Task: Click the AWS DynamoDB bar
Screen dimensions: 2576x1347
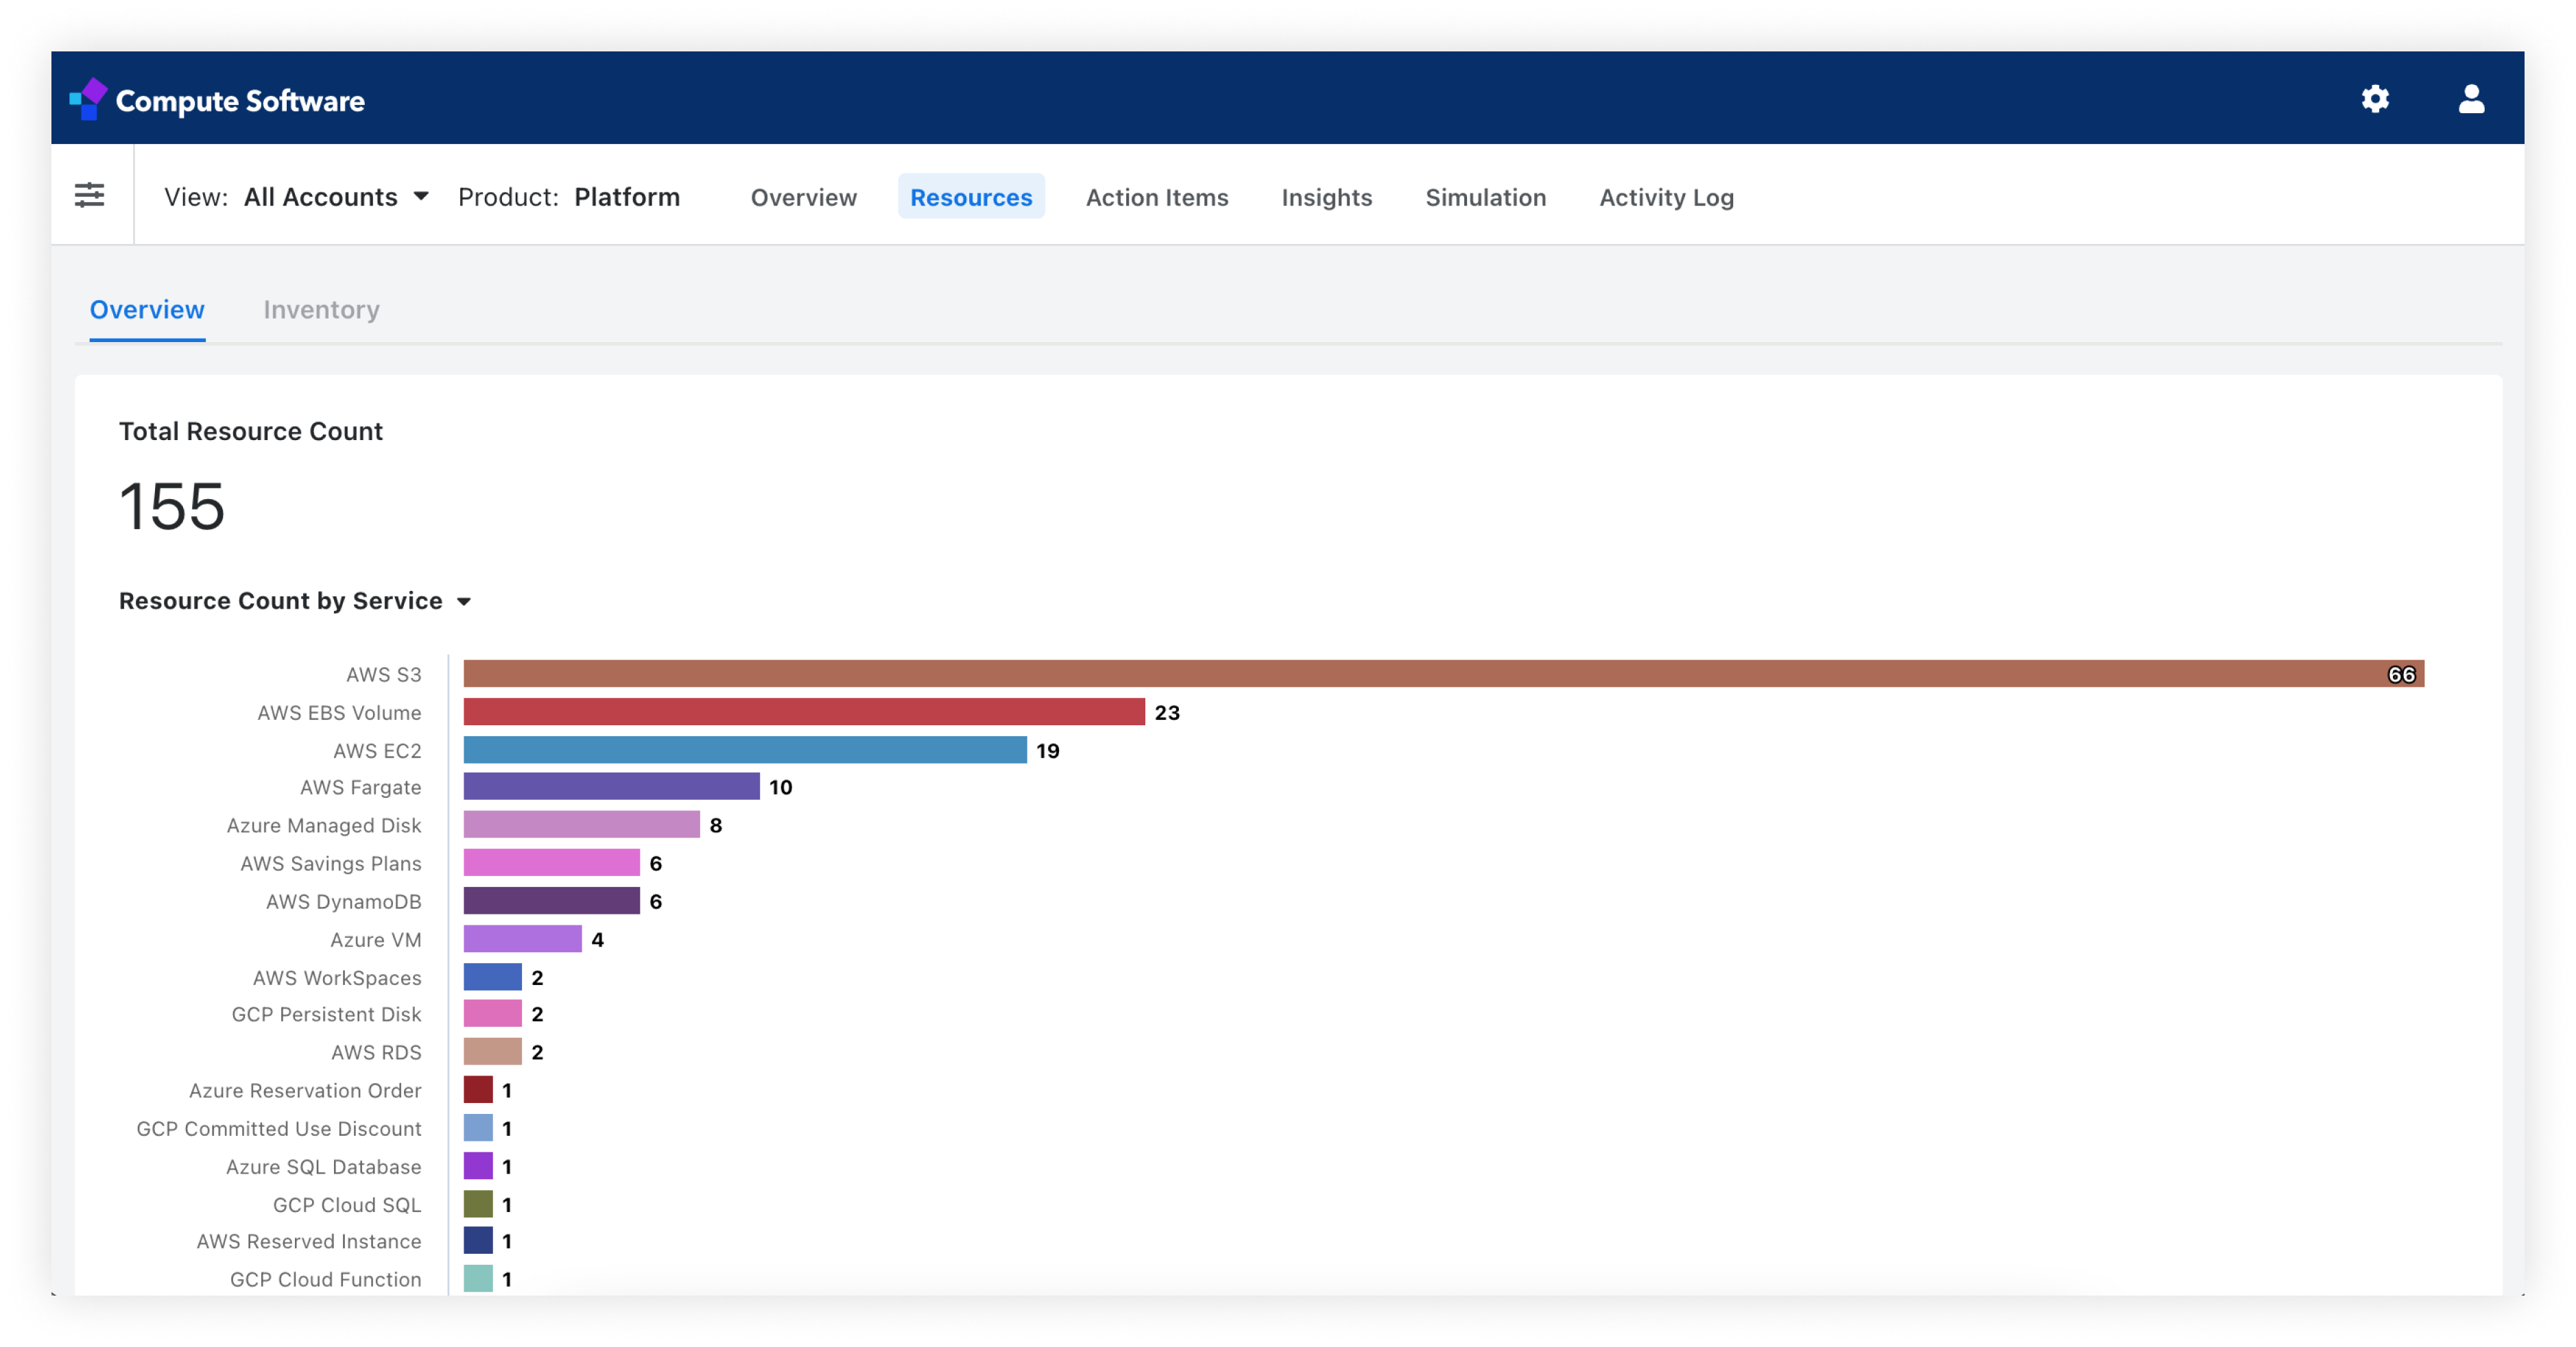Action: pyautogui.click(x=551, y=900)
